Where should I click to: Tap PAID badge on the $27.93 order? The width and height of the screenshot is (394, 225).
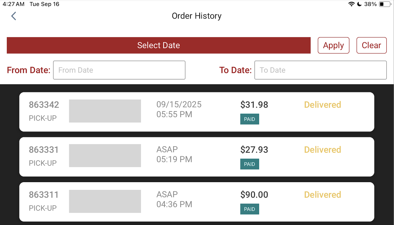(249, 164)
